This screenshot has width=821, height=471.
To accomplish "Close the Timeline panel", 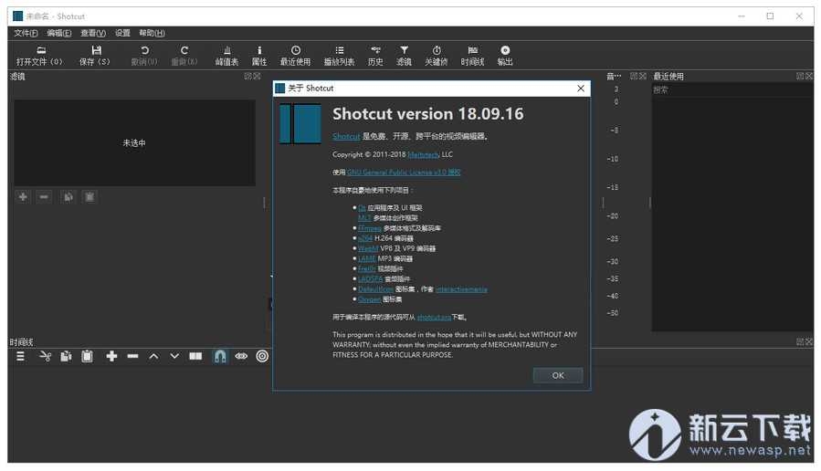I will (x=809, y=341).
